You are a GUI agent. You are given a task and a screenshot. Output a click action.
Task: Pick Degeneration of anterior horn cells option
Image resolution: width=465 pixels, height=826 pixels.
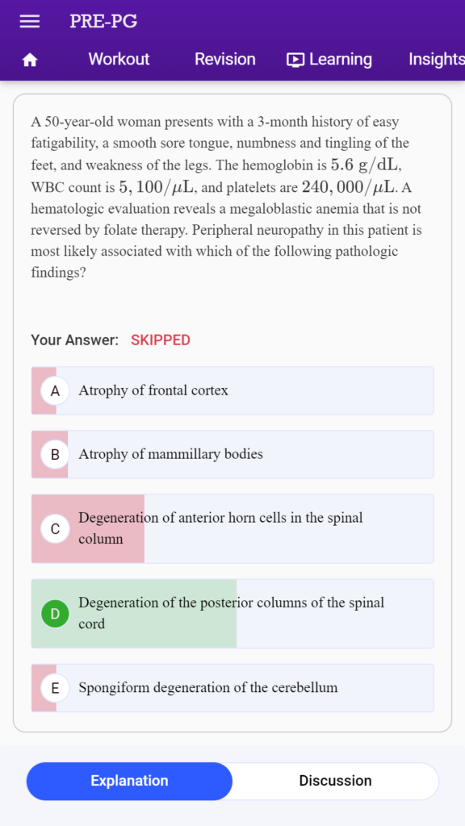[232, 529]
